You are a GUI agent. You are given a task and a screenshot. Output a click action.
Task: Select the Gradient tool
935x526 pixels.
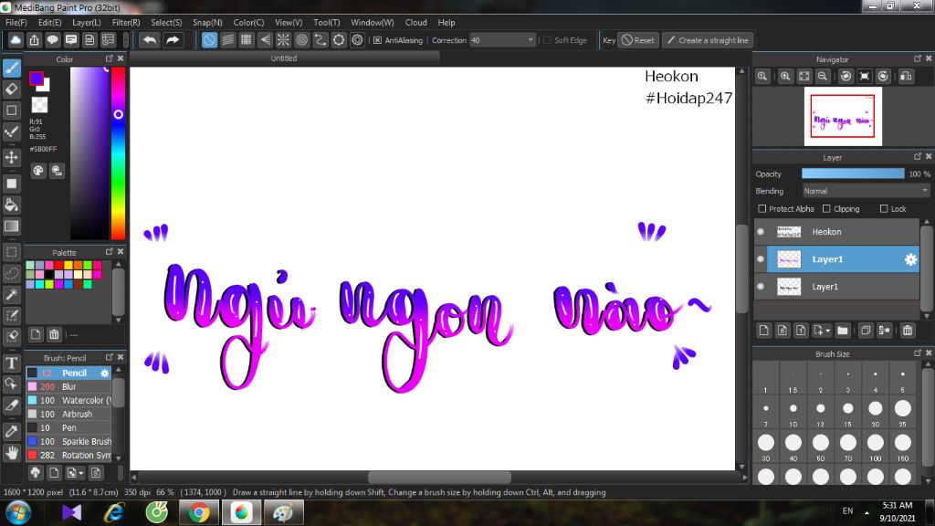coord(11,226)
